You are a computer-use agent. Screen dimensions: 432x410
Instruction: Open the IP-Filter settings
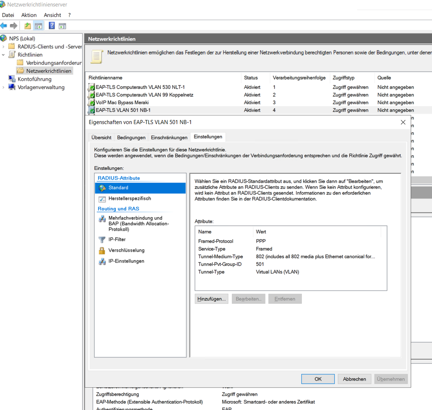pyautogui.click(x=117, y=240)
